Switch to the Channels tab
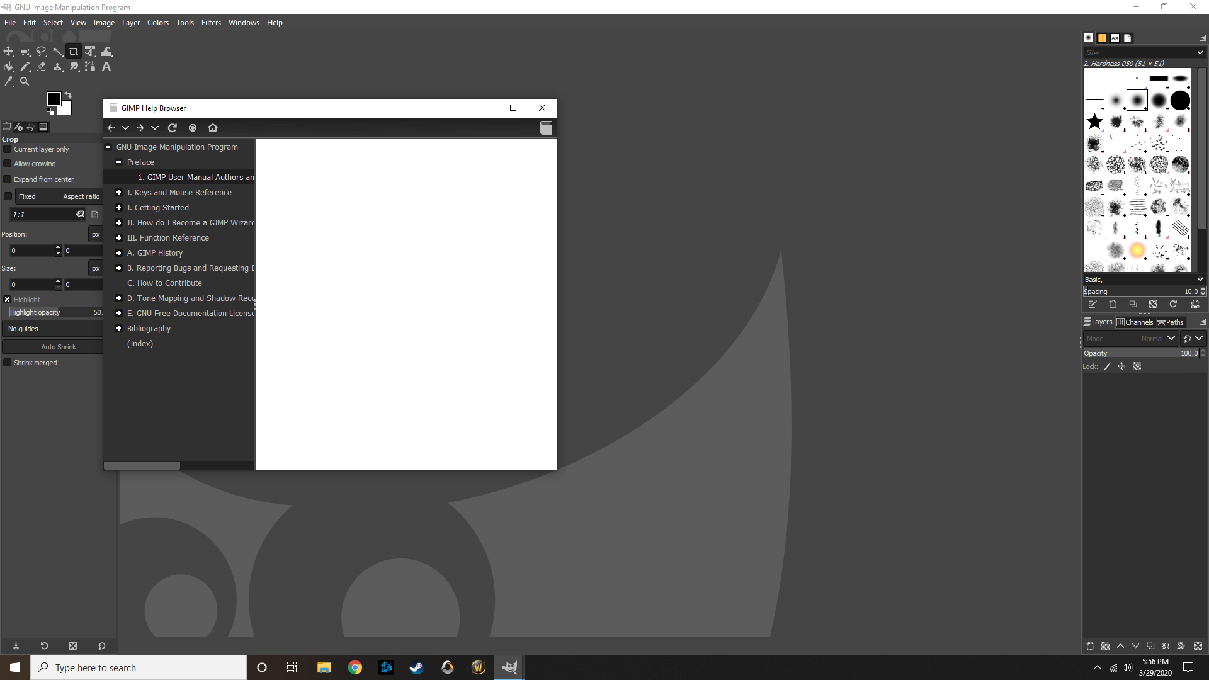 coord(1135,322)
